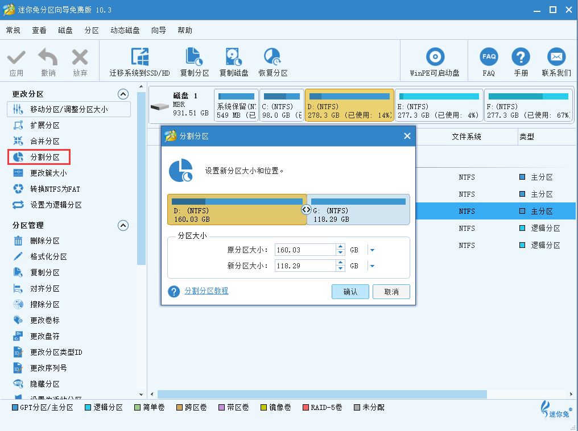Click the 新分区大小 input field
Viewport: 578px width, 431px height.
pyautogui.click(x=305, y=266)
